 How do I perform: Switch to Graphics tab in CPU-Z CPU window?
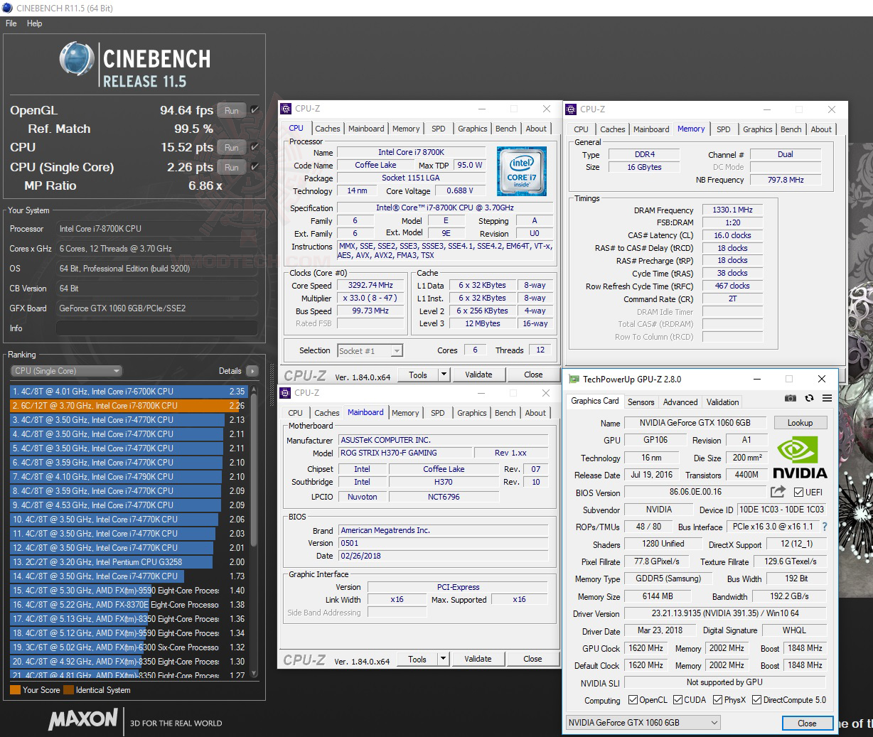[x=473, y=129]
